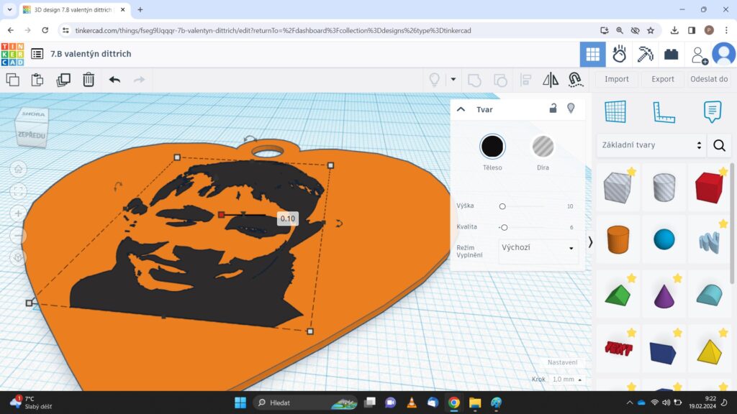Image resolution: width=737 pixels, height=414 pixels.
Task: Click the Duplicate and repeat icon
Action: (x=63, y=80)
